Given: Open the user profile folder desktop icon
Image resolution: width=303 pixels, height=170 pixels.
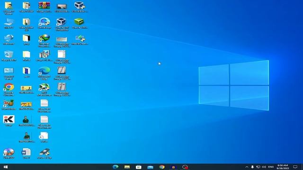Looking at the screenshot, I should point(9,8).
